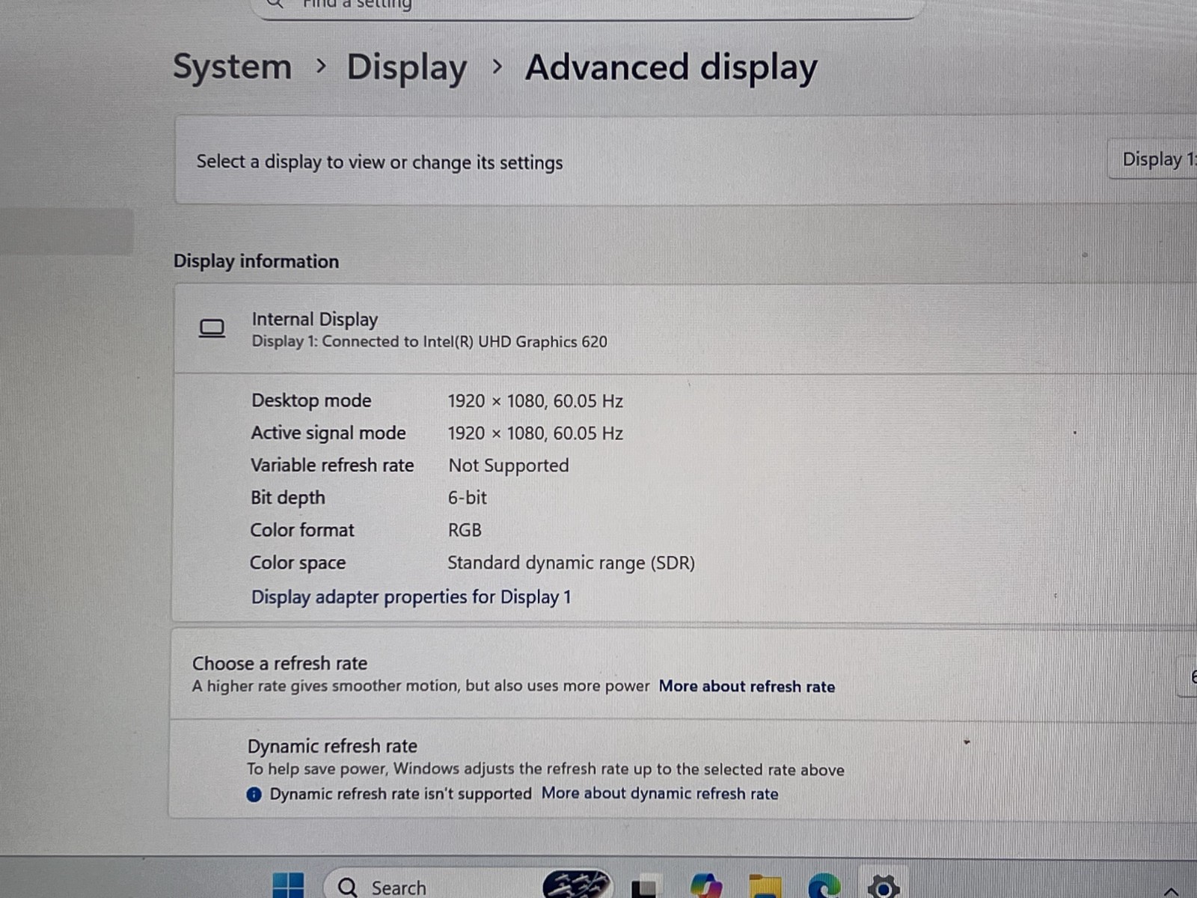Click the Color format label

tap(302, 530)
